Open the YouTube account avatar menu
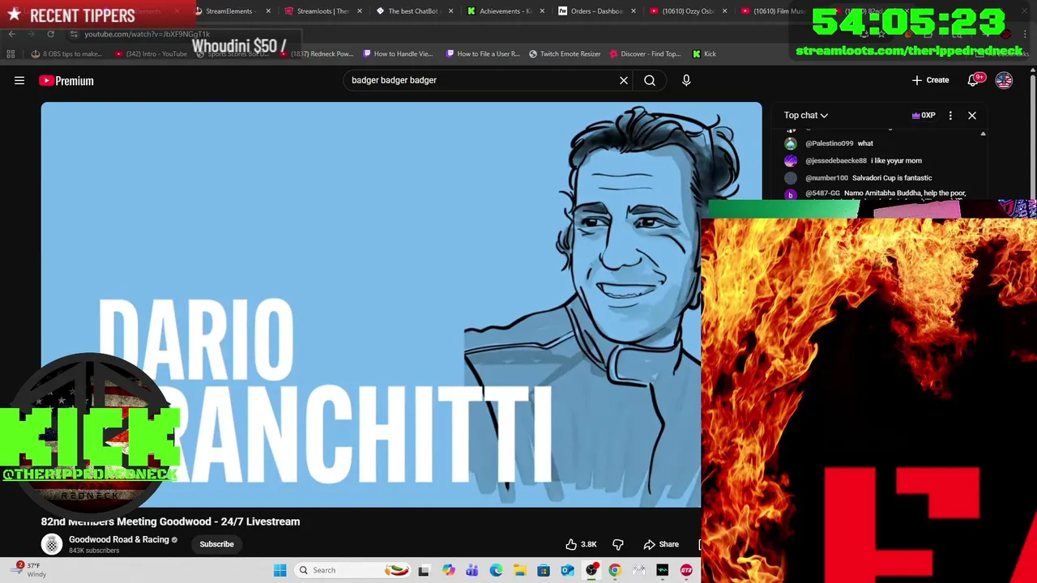1037x583 pixels. [1004, 80]
